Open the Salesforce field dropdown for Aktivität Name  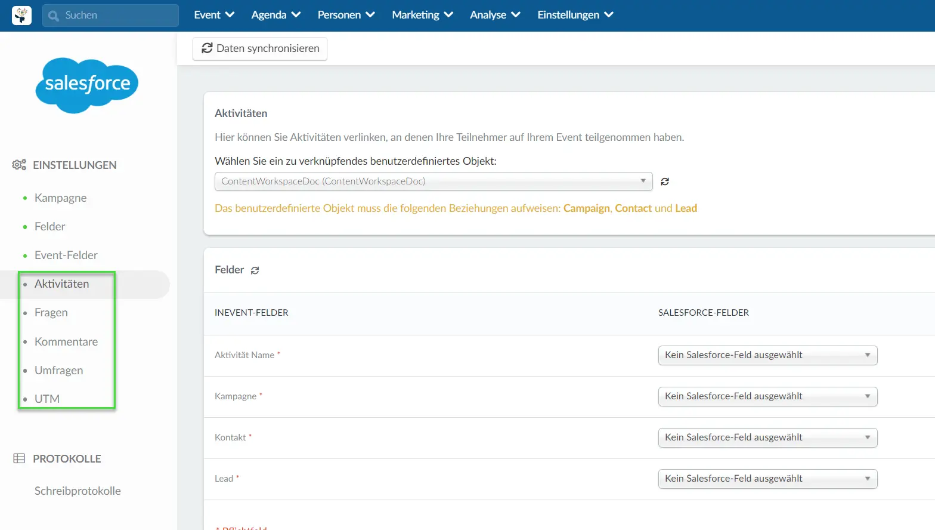(x=767, y=355)
